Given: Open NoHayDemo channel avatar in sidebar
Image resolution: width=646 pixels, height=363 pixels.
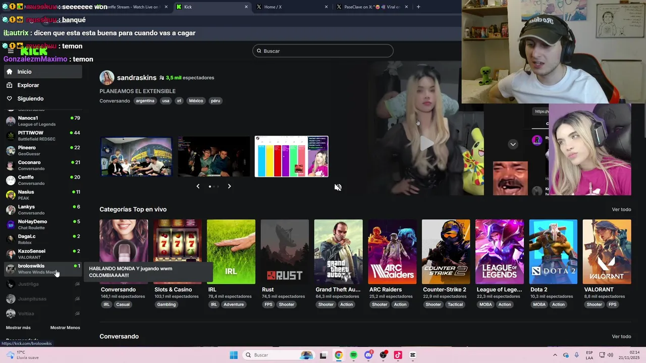Looking at the screenshot, I should pos(11,224).
